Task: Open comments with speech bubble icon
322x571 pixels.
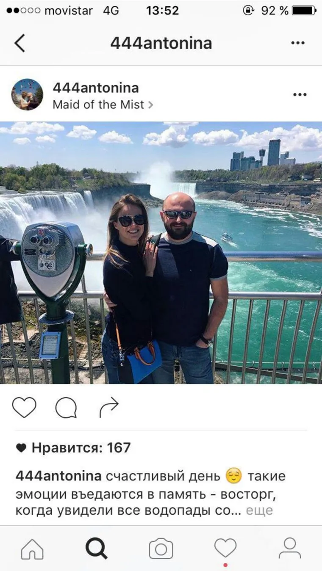Action: tap(66, 408)
